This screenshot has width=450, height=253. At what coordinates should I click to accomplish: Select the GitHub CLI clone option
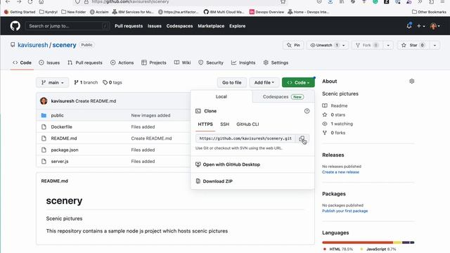click(x=247, y=124)
